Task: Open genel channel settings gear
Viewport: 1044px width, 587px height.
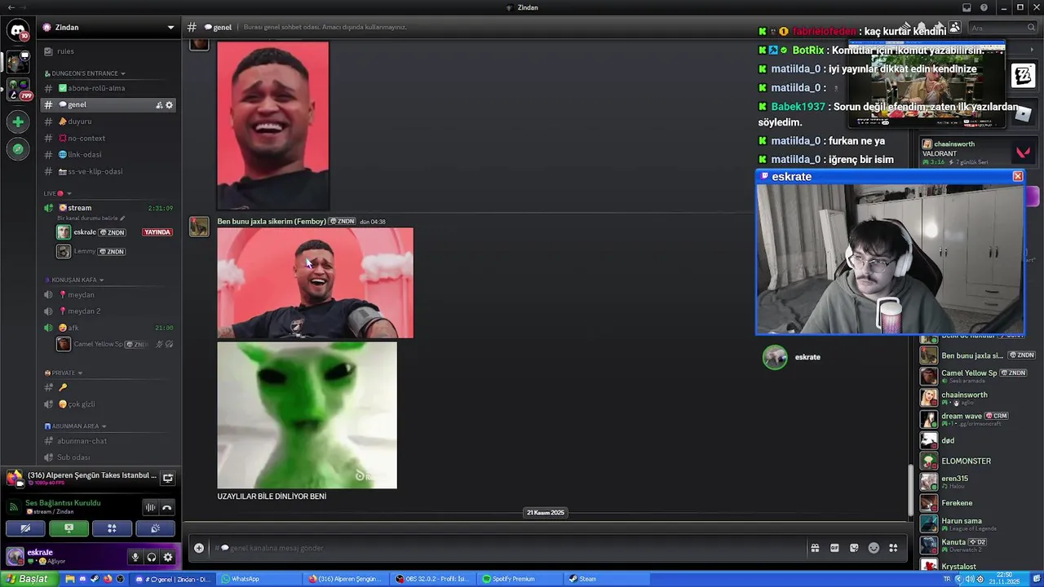Action: 170,105
